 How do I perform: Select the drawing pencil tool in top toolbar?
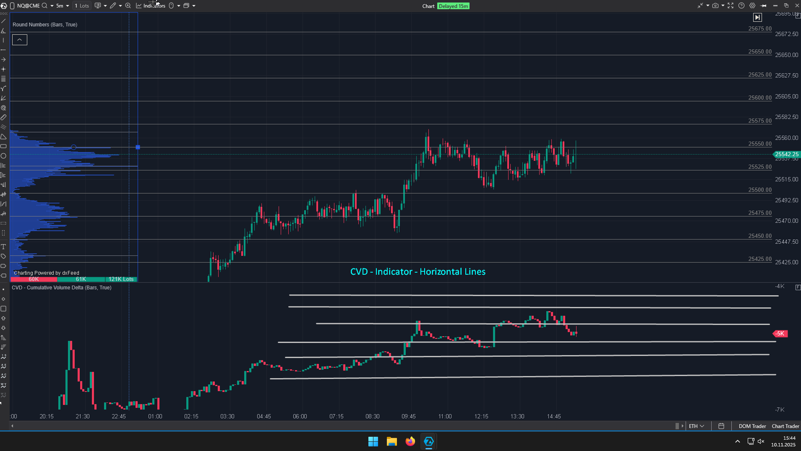pos(113,6)
